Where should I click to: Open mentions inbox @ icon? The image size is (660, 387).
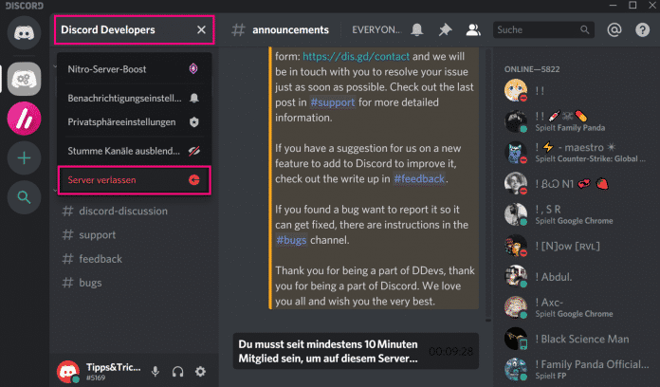[614, 30]
